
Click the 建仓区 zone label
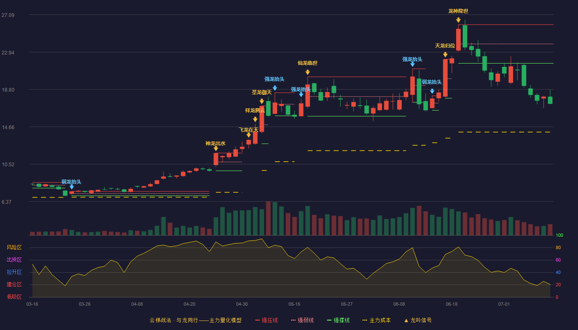click(x=14, y=285)
